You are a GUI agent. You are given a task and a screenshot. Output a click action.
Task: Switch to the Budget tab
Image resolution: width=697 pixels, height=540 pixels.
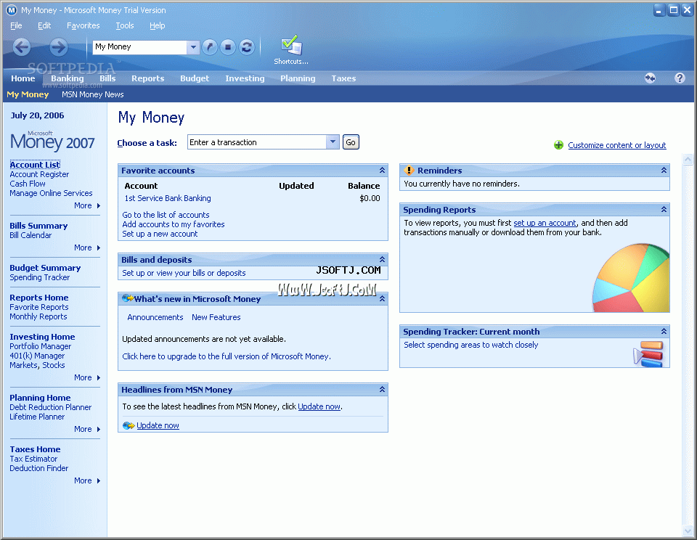(195, 78)
